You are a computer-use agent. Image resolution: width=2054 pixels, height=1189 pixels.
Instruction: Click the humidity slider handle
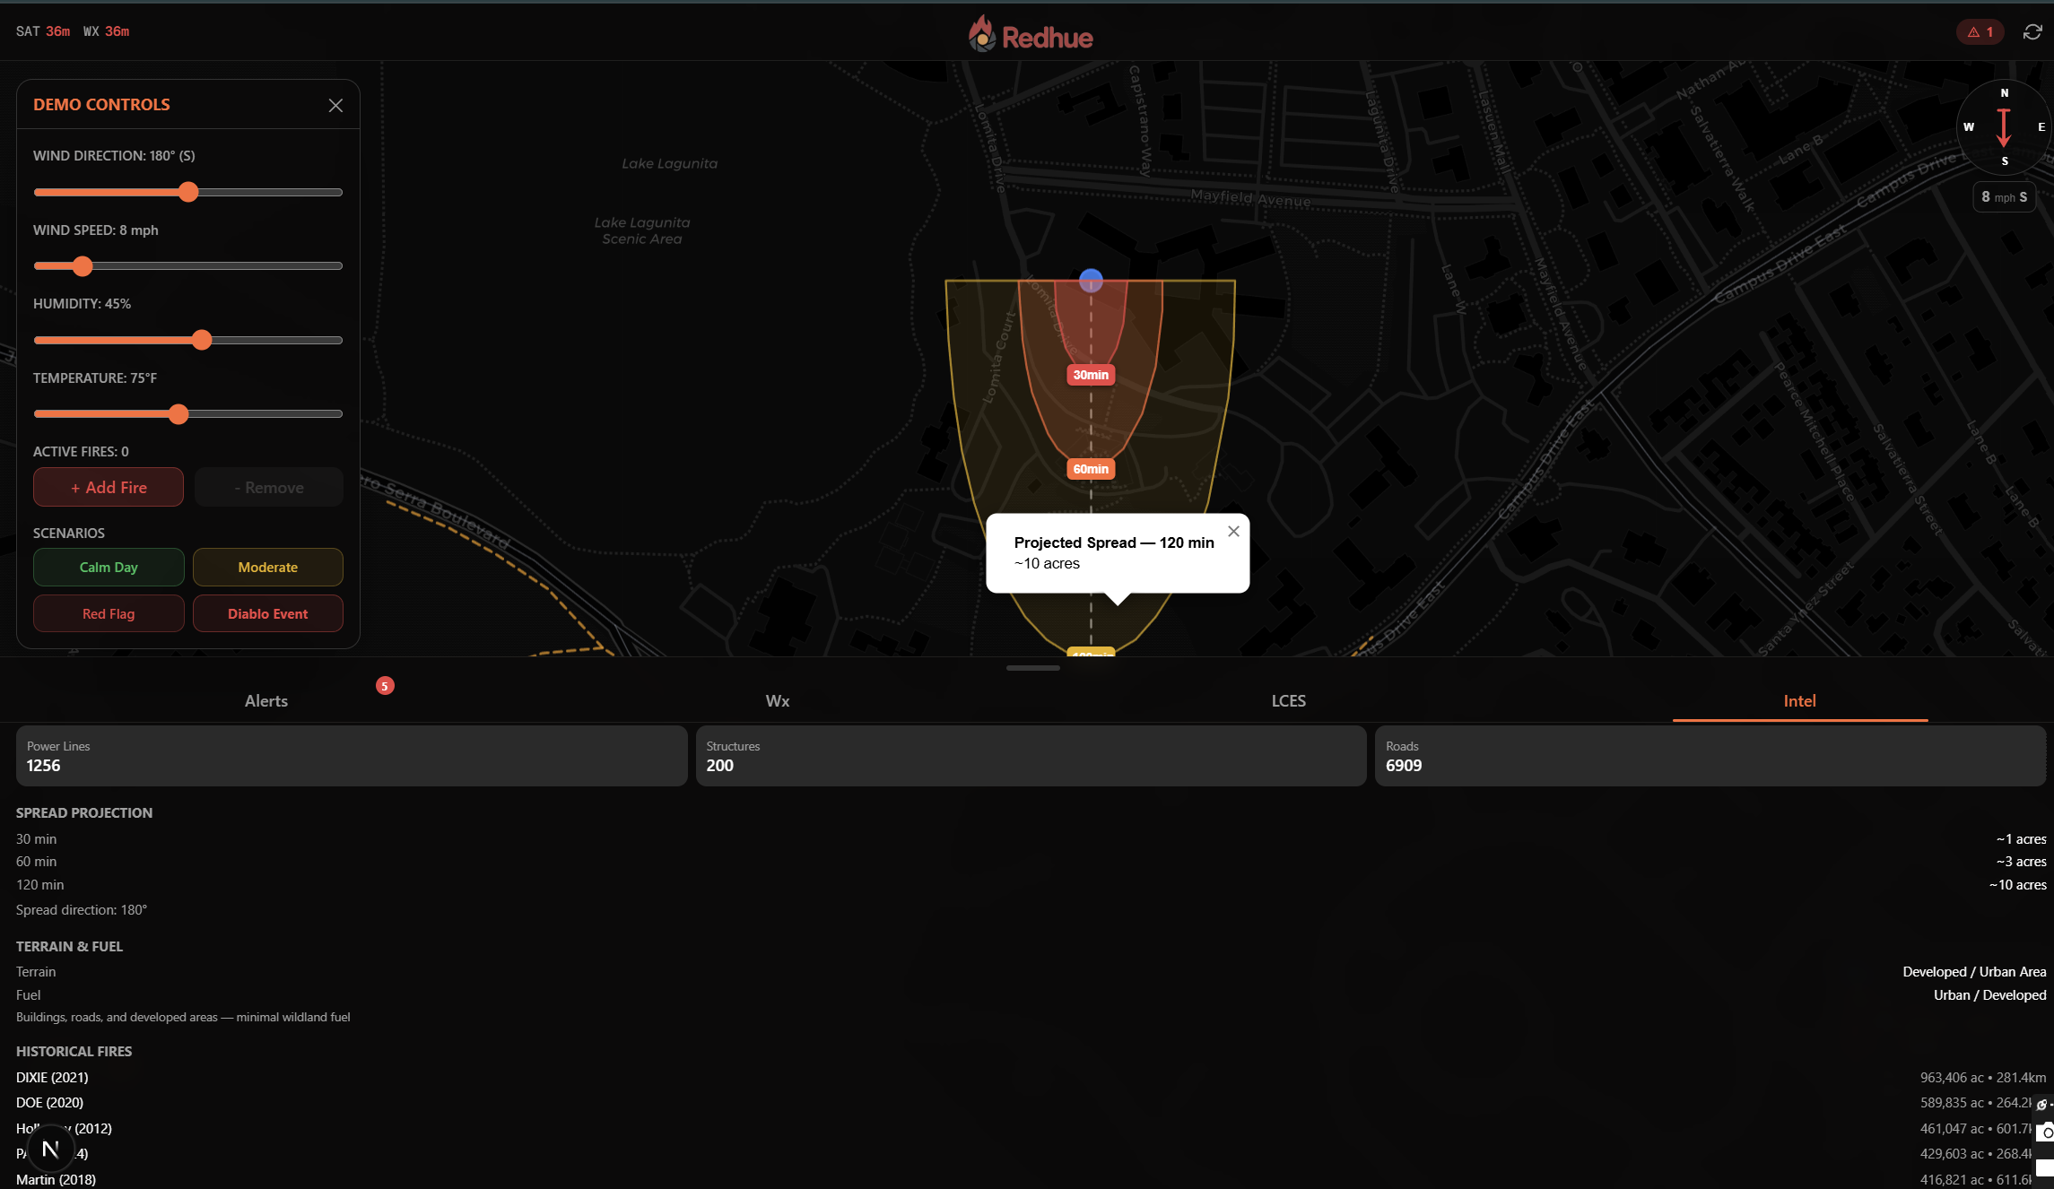click(202, 340)
